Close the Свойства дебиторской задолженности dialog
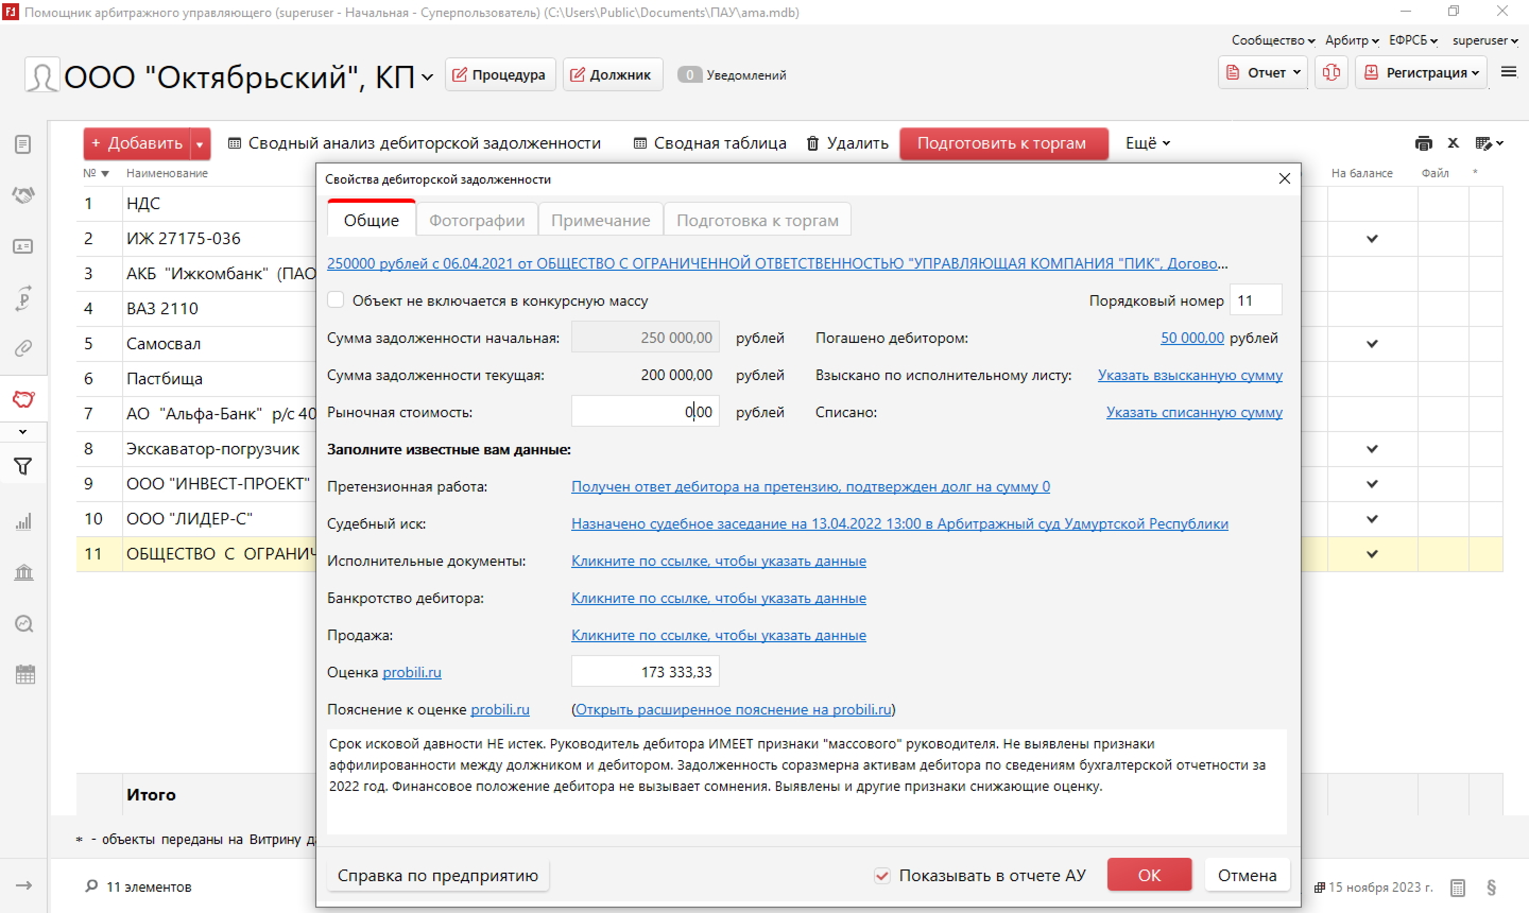This screenshot has width=1529, height=913. coord(1284,179)
